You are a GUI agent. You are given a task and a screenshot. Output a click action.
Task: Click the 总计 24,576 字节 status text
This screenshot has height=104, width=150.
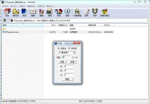point(90,101)
